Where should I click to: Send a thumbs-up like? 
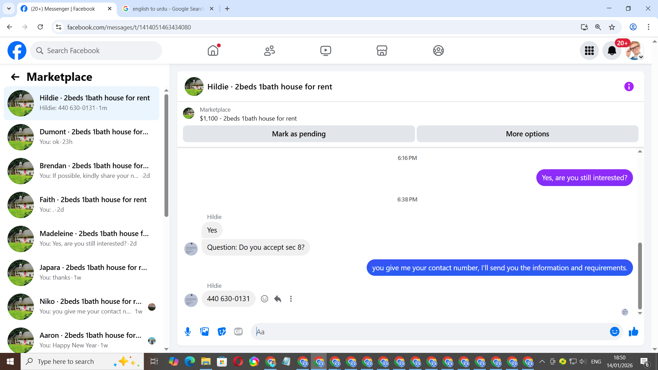click(633, 332)
